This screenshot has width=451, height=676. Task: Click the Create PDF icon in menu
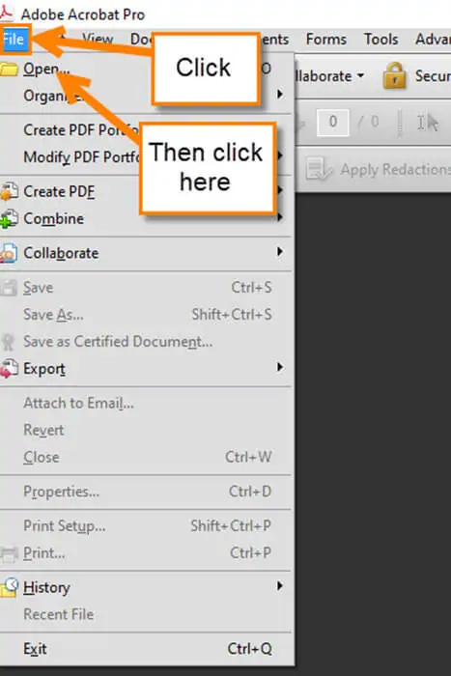(9, 191)
